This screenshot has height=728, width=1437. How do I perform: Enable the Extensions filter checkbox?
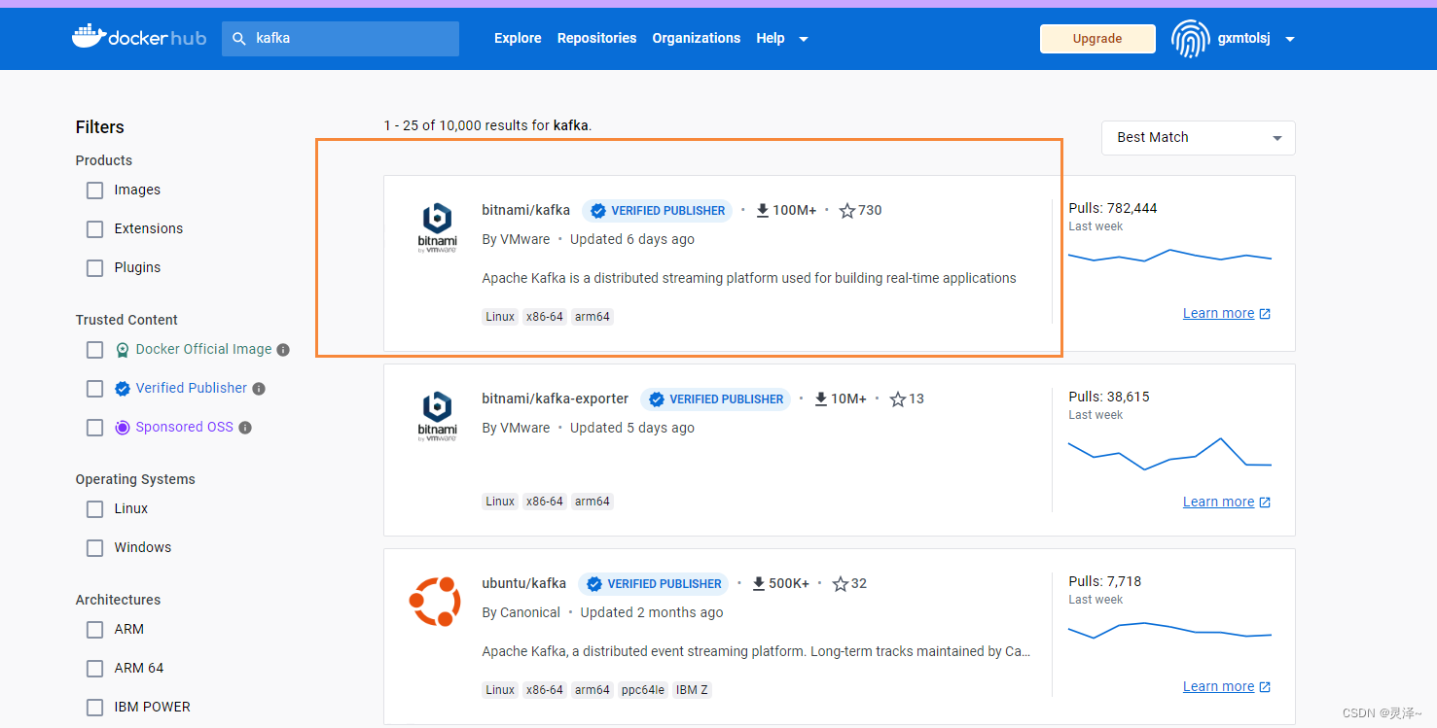pos(94,229)
